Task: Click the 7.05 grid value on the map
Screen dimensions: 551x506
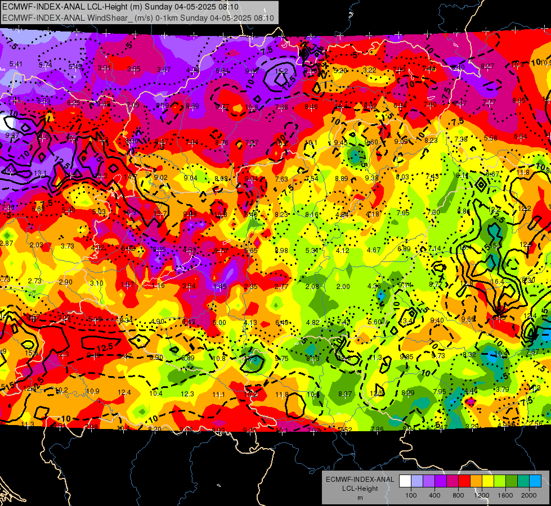Action: pos(403,213)
